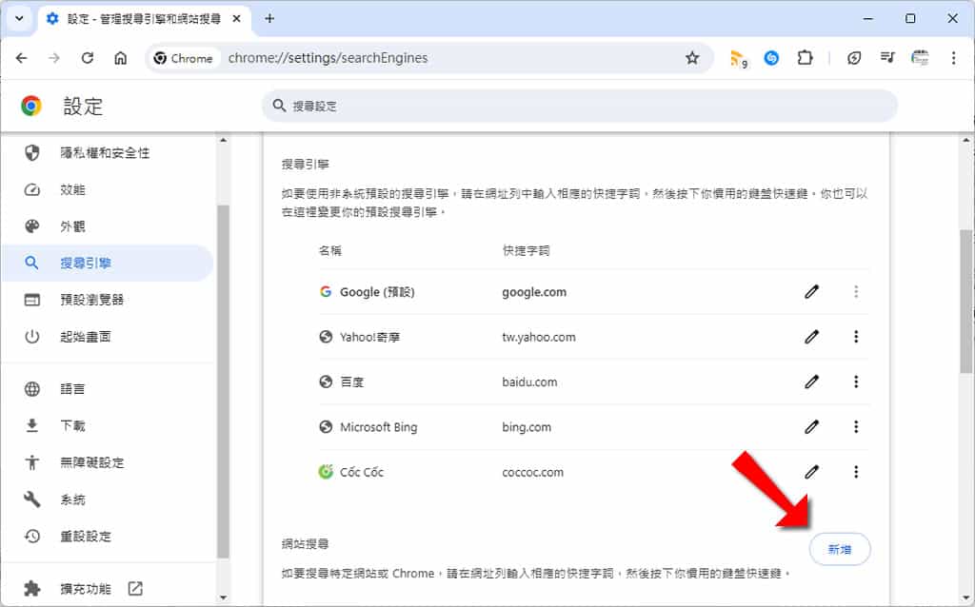Open more actions for Google row

[x=856, y=291]
